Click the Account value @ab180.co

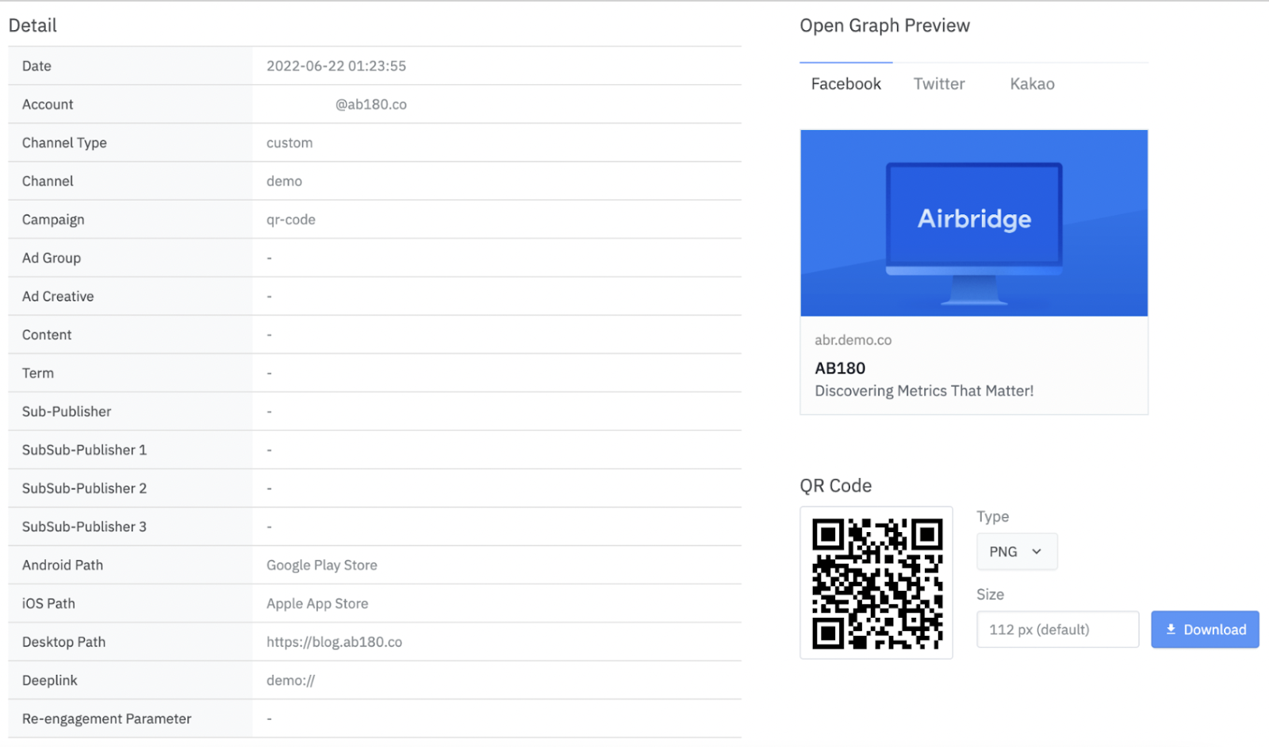(370, 104)
